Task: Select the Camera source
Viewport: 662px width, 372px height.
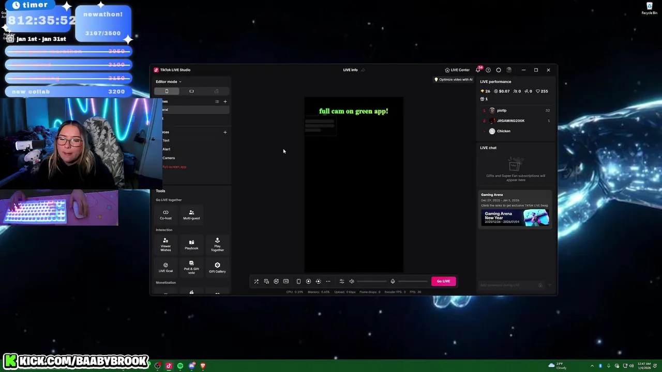Action: 169,158
